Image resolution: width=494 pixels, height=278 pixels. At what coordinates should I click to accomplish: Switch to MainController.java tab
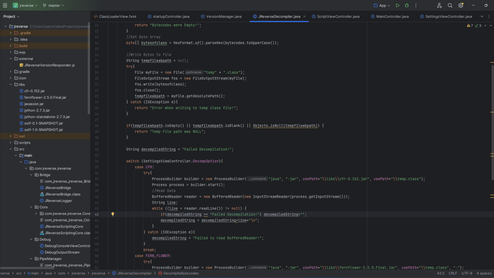click(x=392, y=16)
